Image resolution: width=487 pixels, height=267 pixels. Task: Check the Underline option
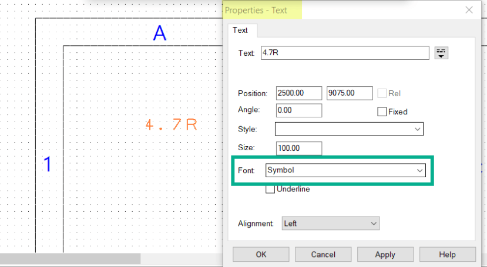(x=270, y=189)
